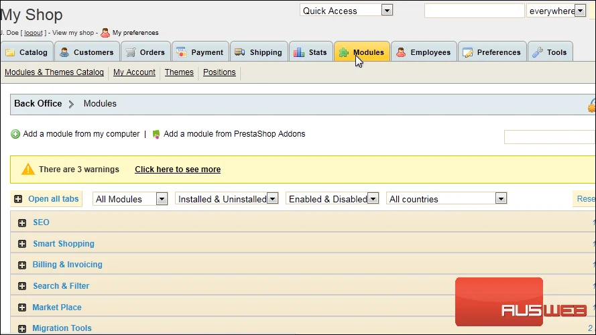Click the Preferences pencil icon
596x335 pixels.
point(467,52)
